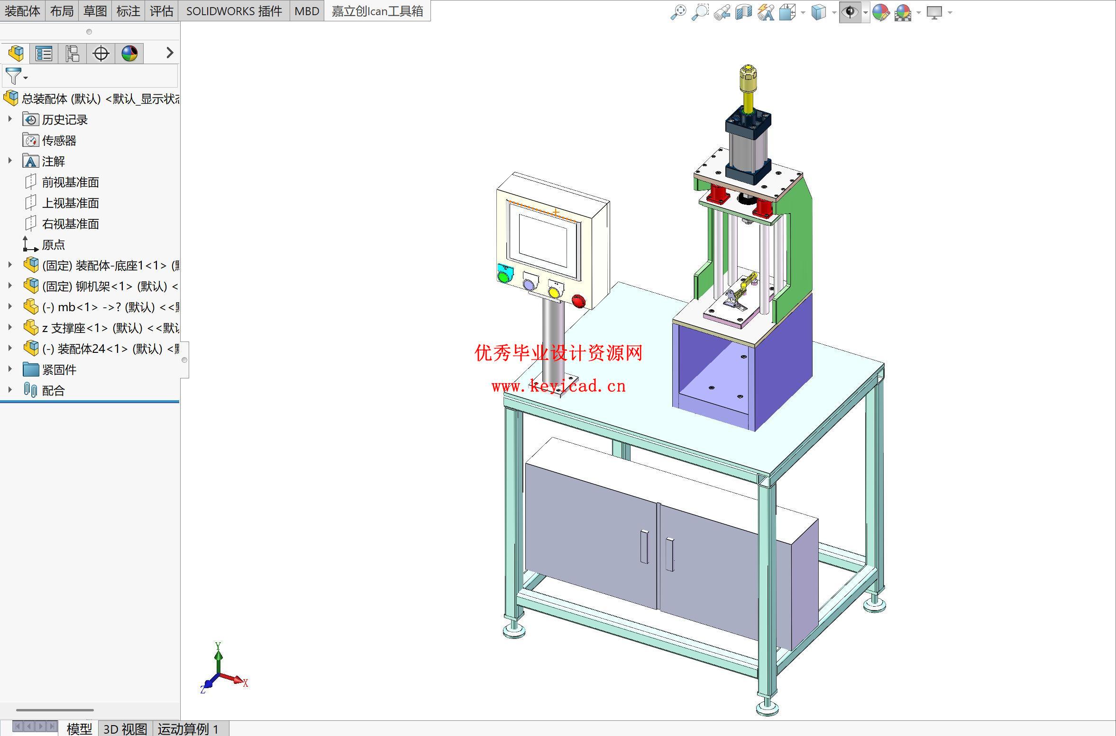Expand the 历史记录 tree node
The image size is (1116, 736).
[10, 119]
